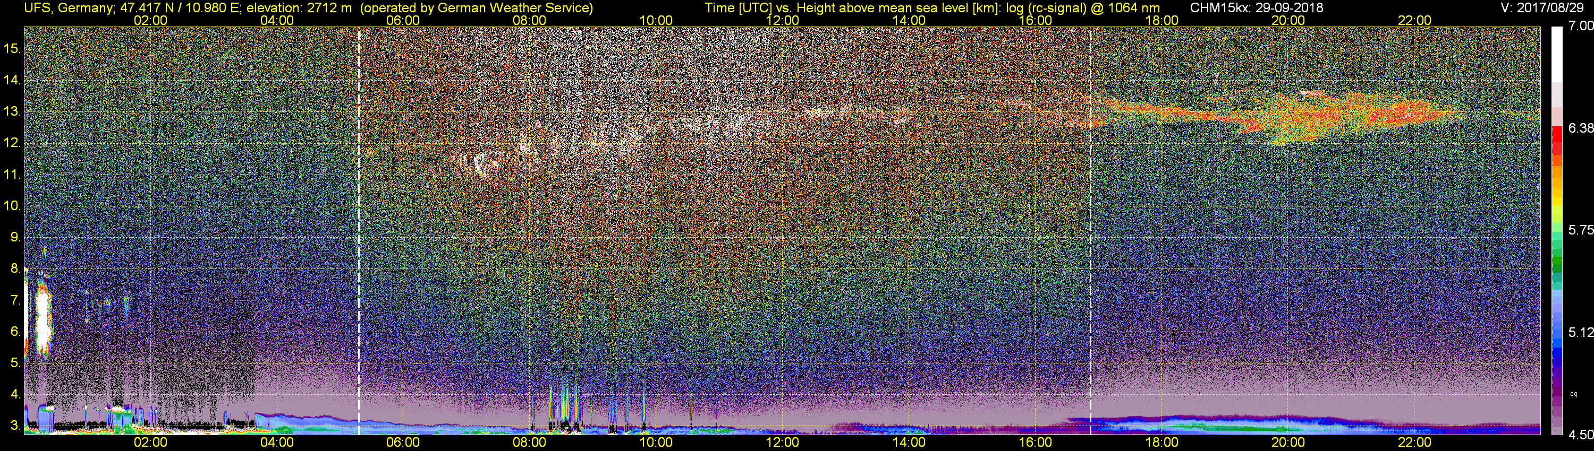Click the 4.50 color scale minimum label
1594x451 pixels.
click(x=1580, y=435)
